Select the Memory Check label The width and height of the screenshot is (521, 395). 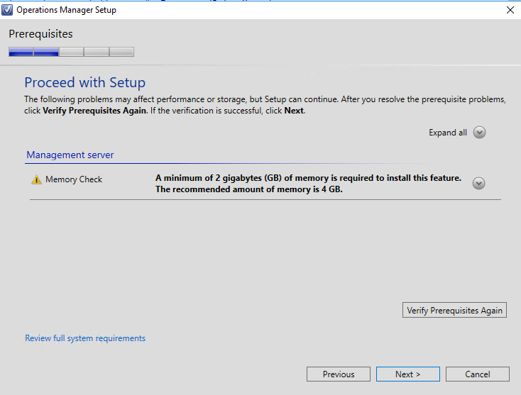click(74, 179)
